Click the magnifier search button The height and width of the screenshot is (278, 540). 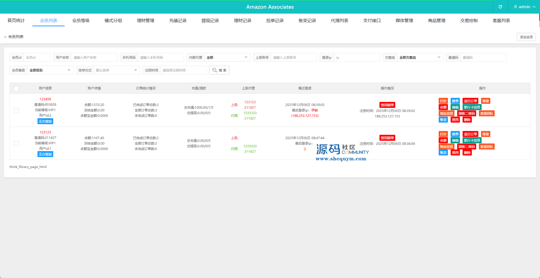[219, 70]
